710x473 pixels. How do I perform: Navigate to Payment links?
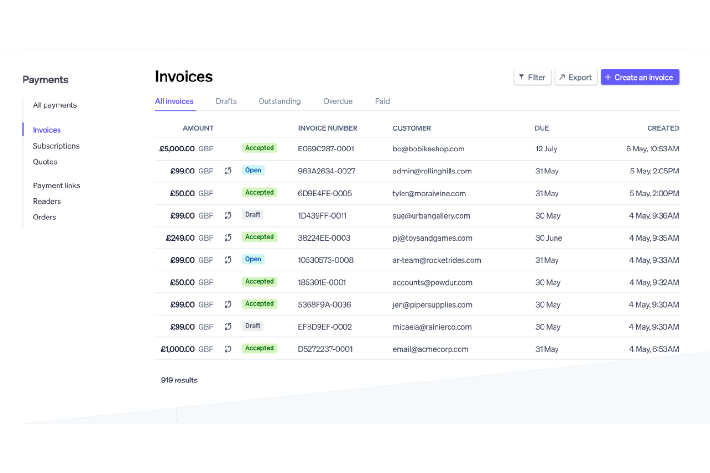tap(56, 185)
